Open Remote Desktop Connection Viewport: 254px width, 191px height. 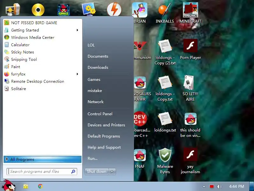tap(43, 81)
